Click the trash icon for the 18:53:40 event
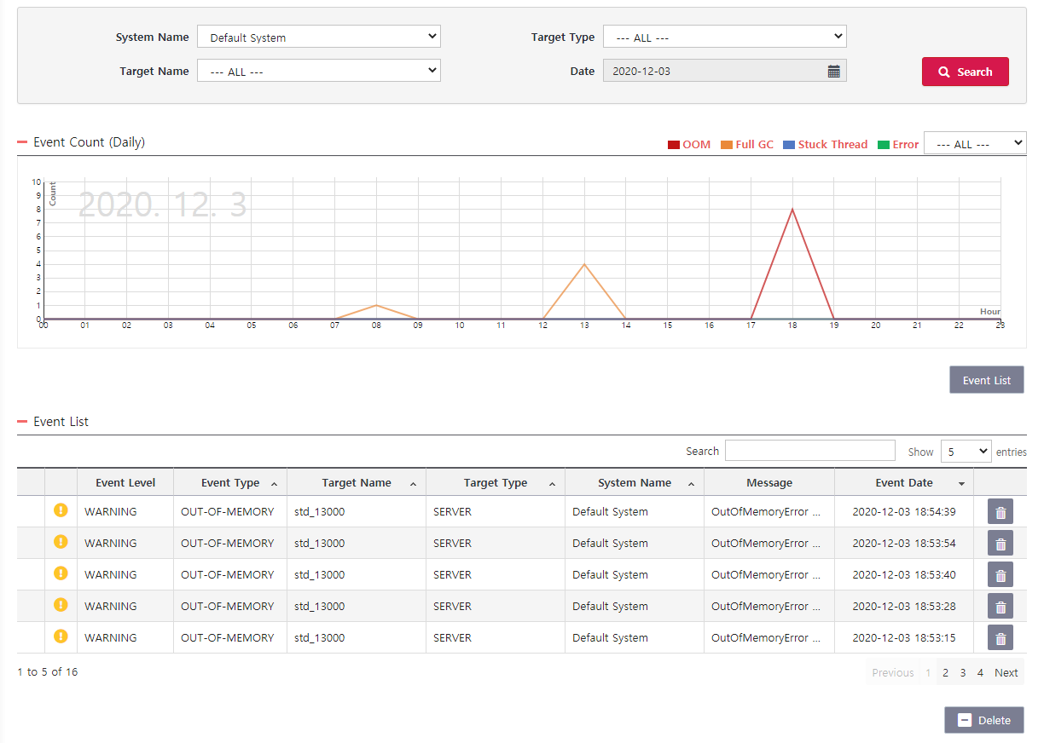 [1000, 574]
